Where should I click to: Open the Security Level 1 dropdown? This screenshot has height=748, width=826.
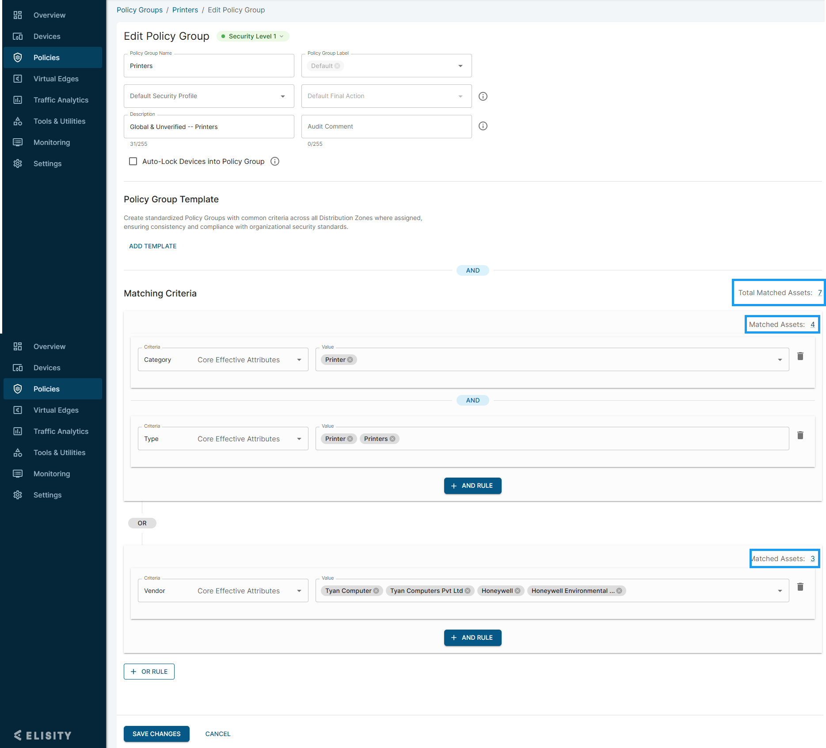tap(253, 36)
